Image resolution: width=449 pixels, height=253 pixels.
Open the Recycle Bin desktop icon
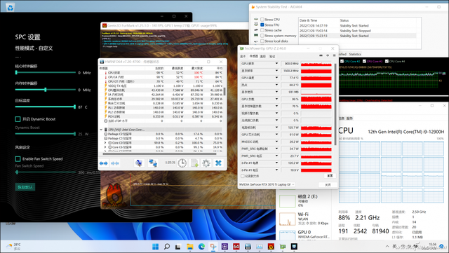11,8
